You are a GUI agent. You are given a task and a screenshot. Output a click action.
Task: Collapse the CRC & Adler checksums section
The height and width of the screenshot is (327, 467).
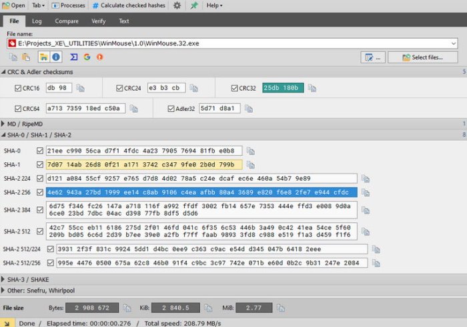[3, 72]
